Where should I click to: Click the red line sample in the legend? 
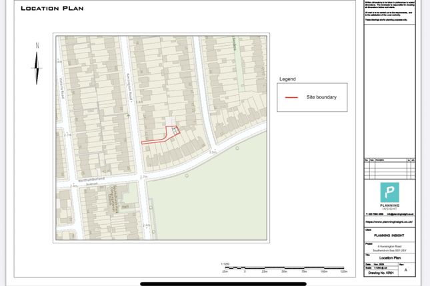(291, 97)
